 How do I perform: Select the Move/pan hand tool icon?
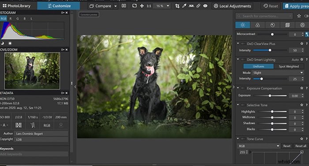click(x=142, y=6)
